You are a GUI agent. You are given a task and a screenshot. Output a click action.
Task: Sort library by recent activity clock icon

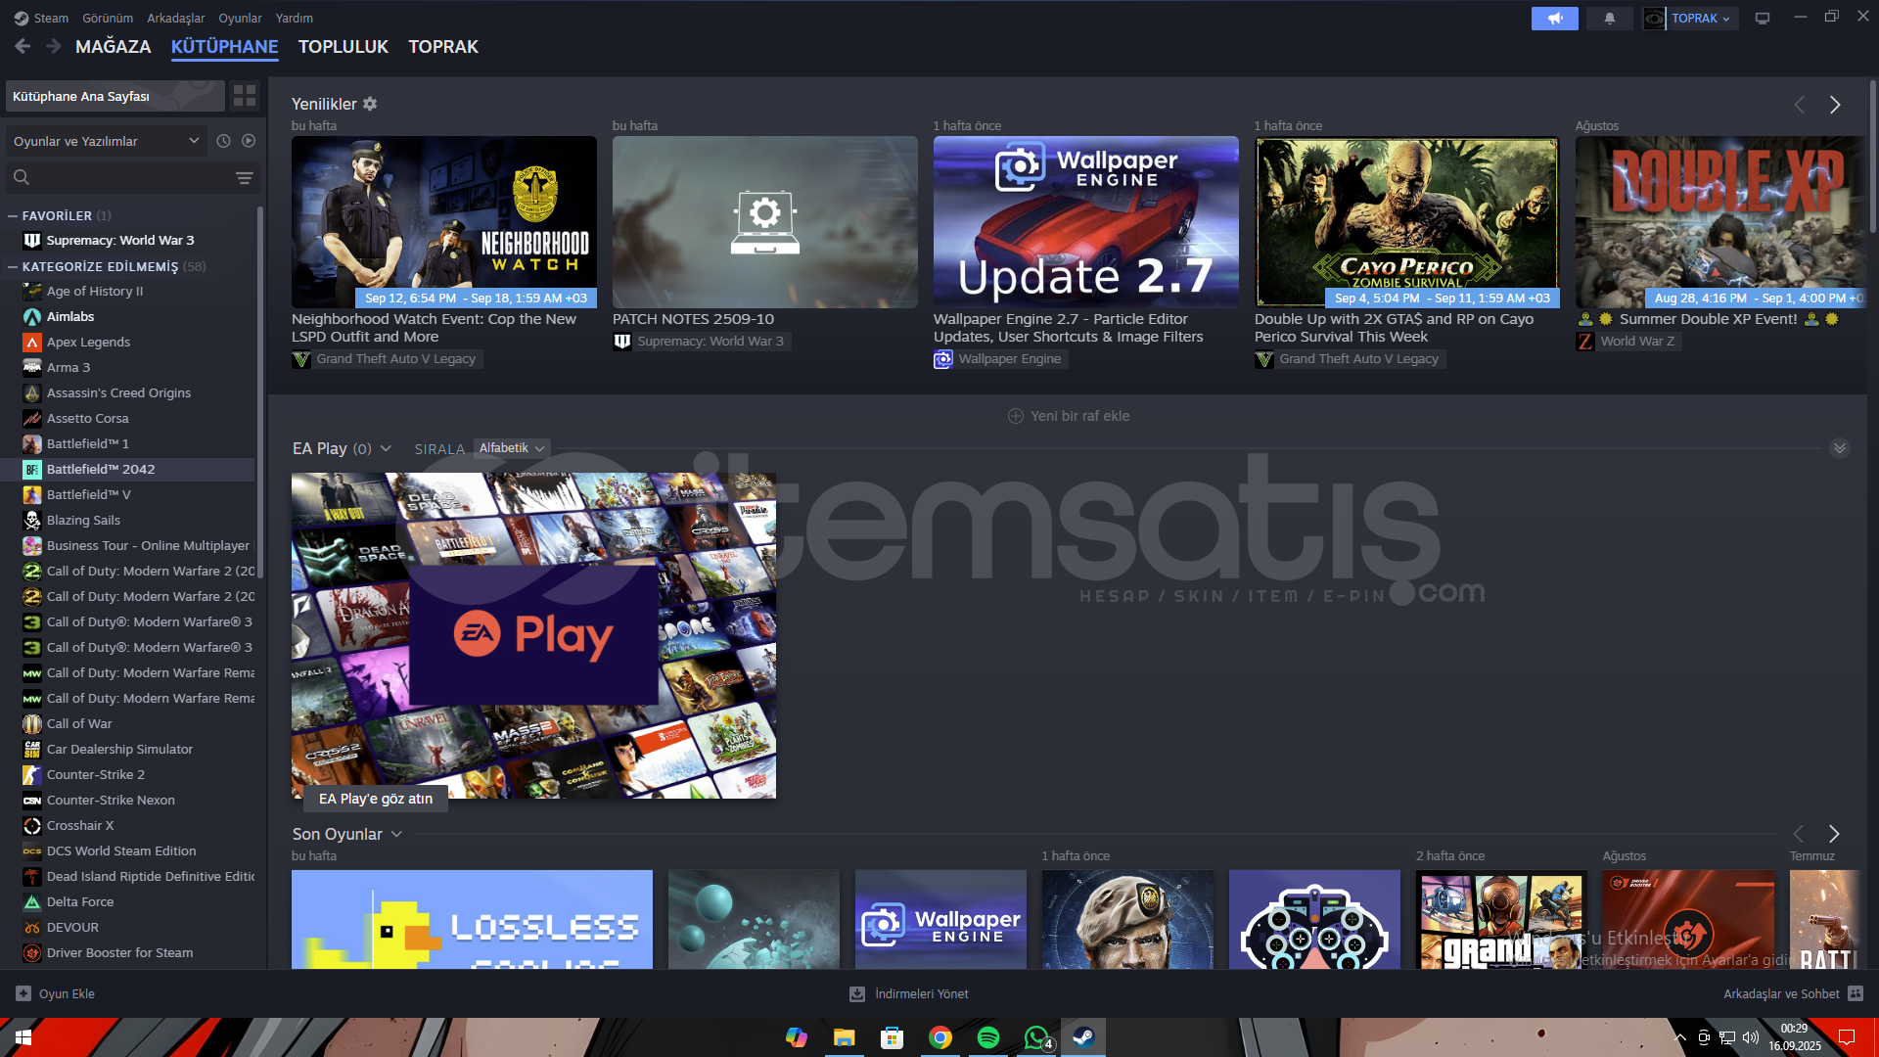point(223,141)
